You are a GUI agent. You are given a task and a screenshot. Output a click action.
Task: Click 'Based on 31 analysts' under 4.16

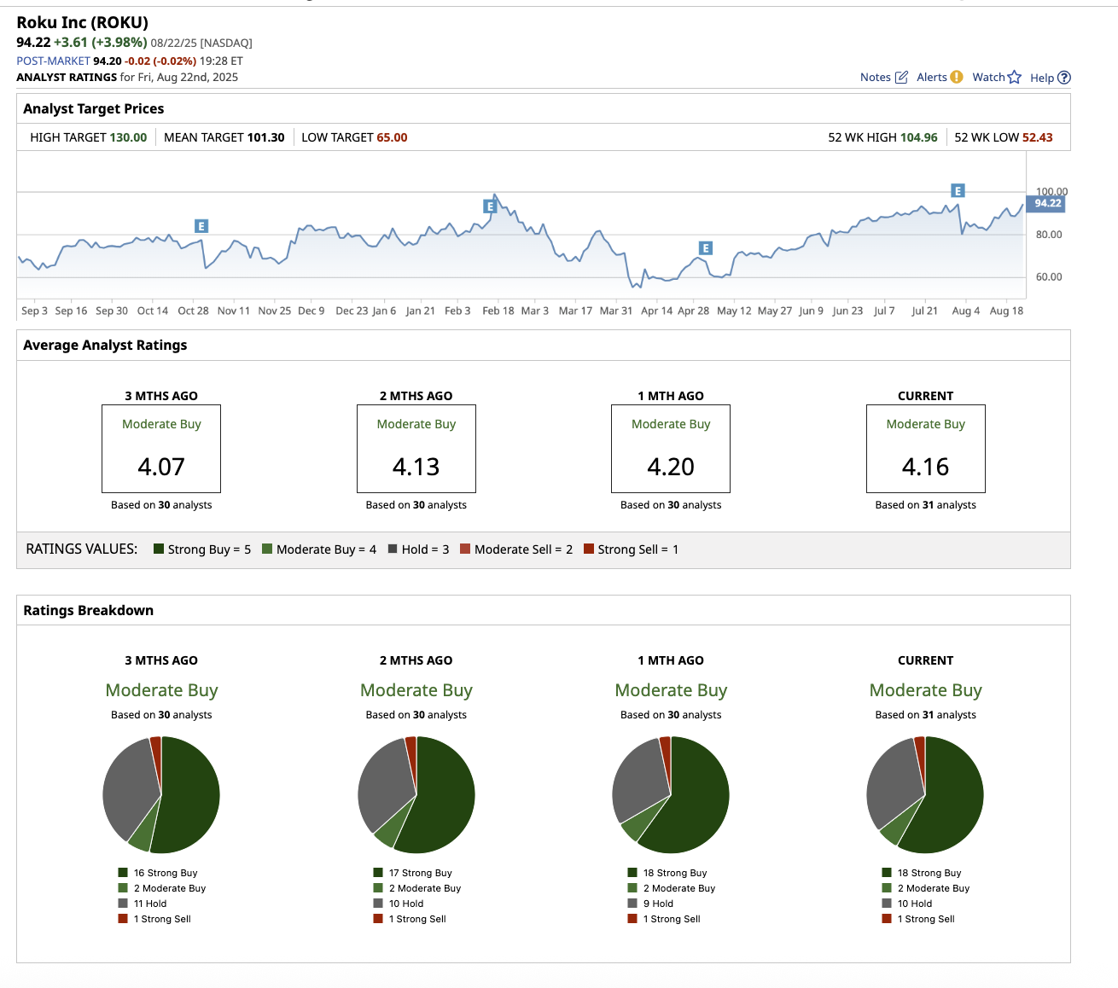pyautogui.click(x=926, y=505)
